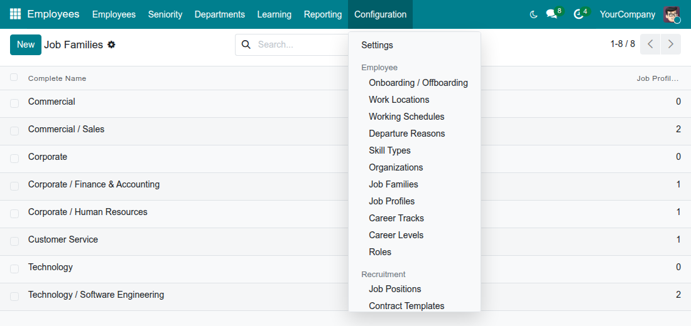Choose Working Schedules menu entry
The width and height of the screenshot is (691, 326).
[x=406, y=117]
